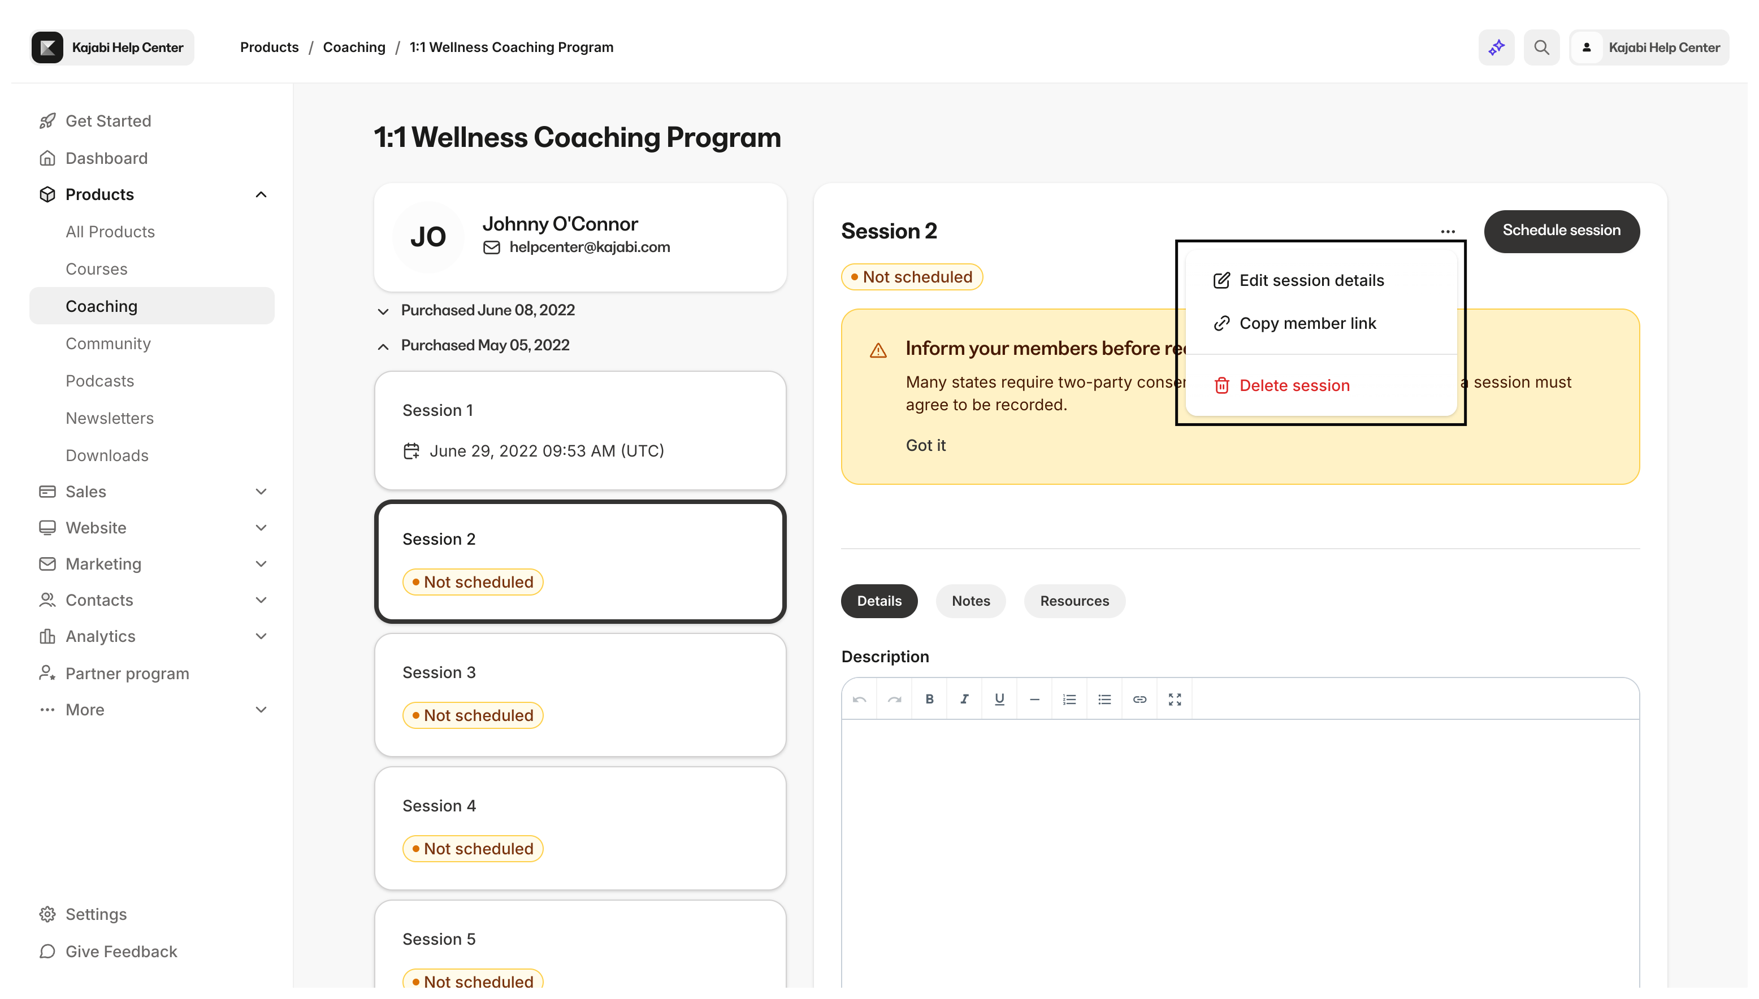The image size is (1759, 999).
Task: Select the Session 3 card
Action: click(580, 694)
